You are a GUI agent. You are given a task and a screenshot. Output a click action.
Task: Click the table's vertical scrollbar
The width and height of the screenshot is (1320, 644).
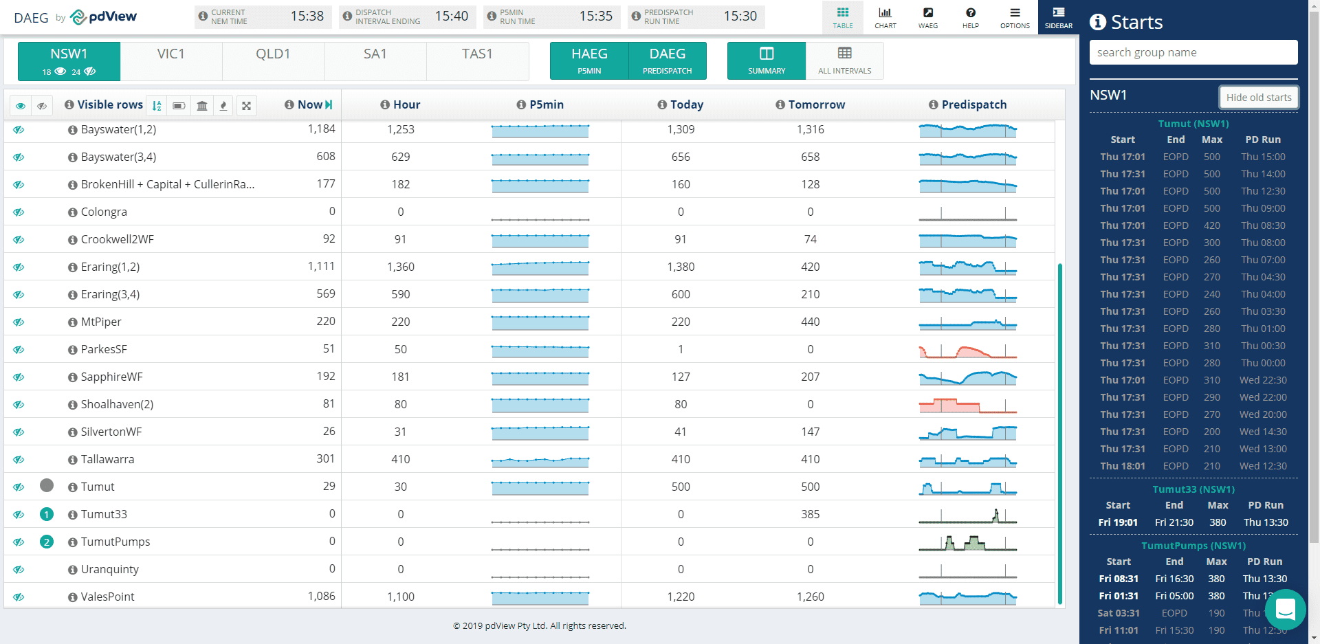tap(1059, 433)
